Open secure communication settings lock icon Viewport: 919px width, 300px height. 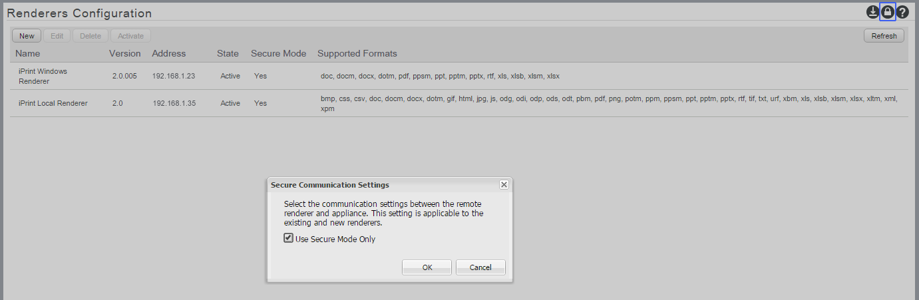[x=887, y=12]
